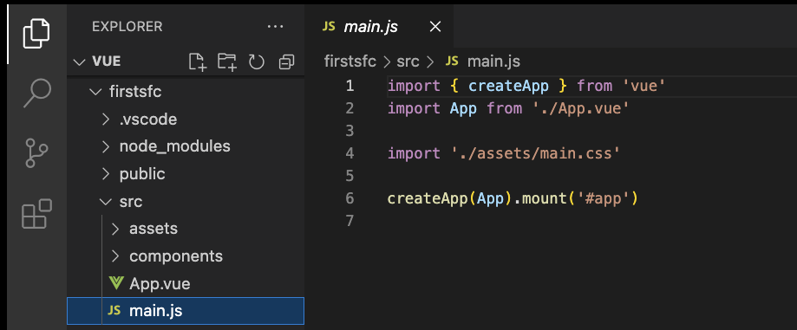
Task: Click the New Folder icon
Action: pyautogui.click(x=226, y=62)
